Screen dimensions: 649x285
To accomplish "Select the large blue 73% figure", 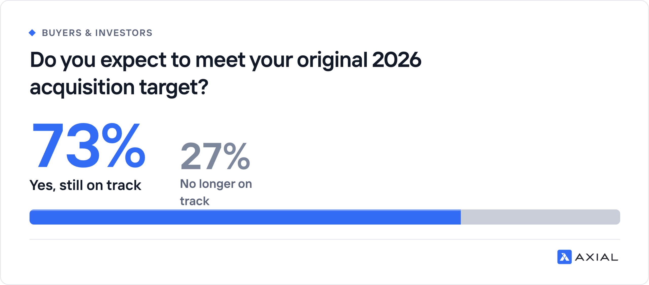I will coord(88,146).
